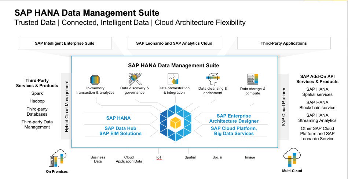Click SAP Cloud Platform, Big Data Services label
This screenshot has height=179, width=348.
[x=234, y=131]
